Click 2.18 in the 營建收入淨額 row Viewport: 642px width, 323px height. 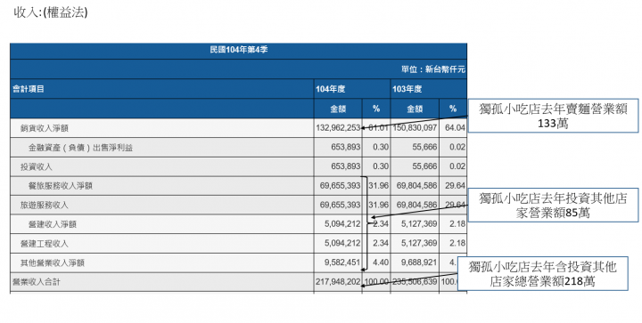tap(457, 223)
